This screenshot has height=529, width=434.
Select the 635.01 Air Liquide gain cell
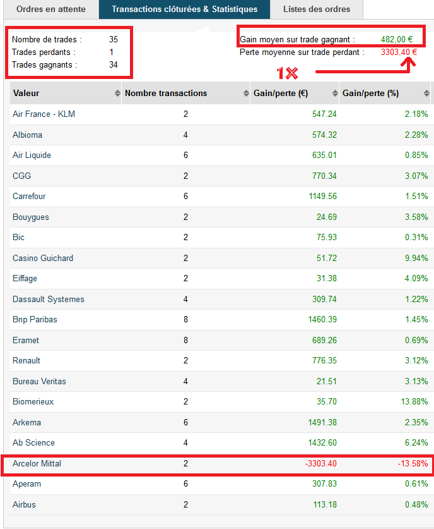click(324, 155)
